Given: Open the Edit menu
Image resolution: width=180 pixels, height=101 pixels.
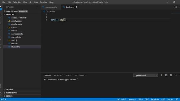Looking at the screenshot, I should tap(9, 2).
